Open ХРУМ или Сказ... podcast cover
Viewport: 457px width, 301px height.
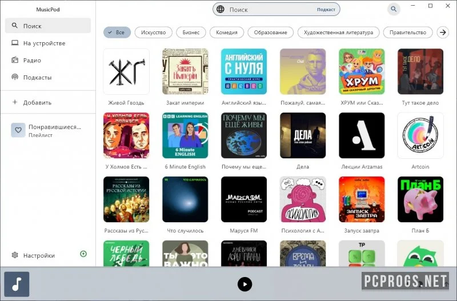tap(362, 71)
